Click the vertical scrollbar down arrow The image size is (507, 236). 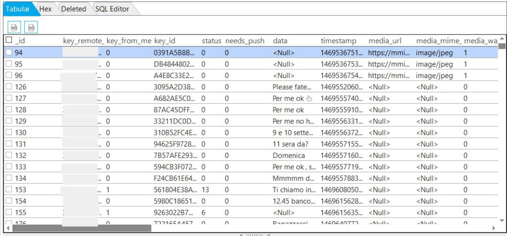pos(502,220)
